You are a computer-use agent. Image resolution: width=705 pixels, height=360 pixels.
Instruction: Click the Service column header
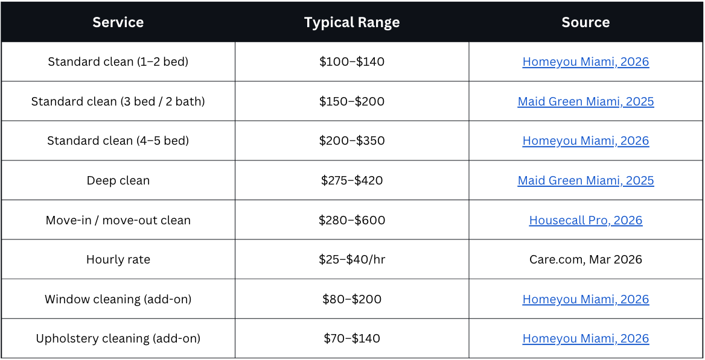[118, 22]
